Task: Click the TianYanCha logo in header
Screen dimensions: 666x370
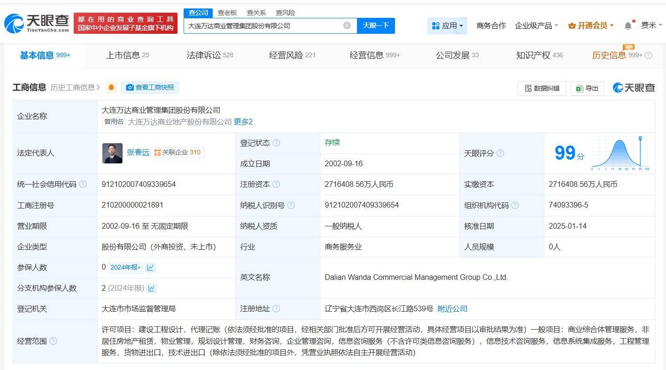Action: point(37,23)
